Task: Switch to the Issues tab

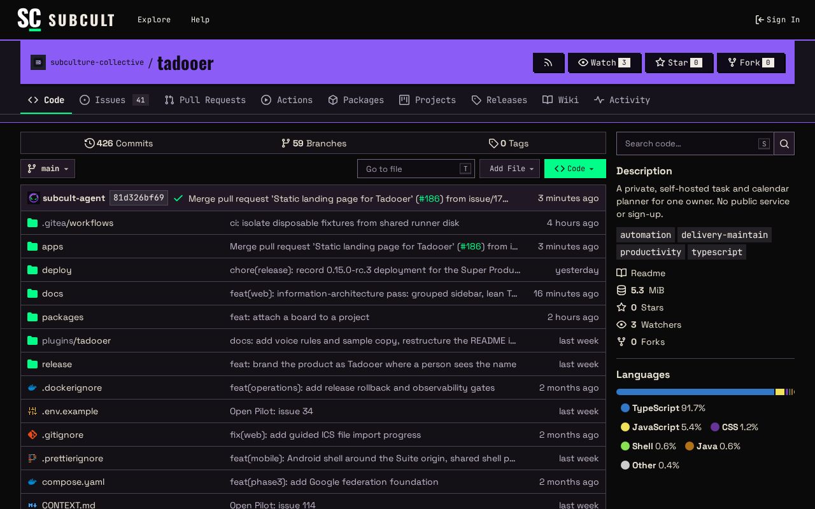Action: click(114, 100)
